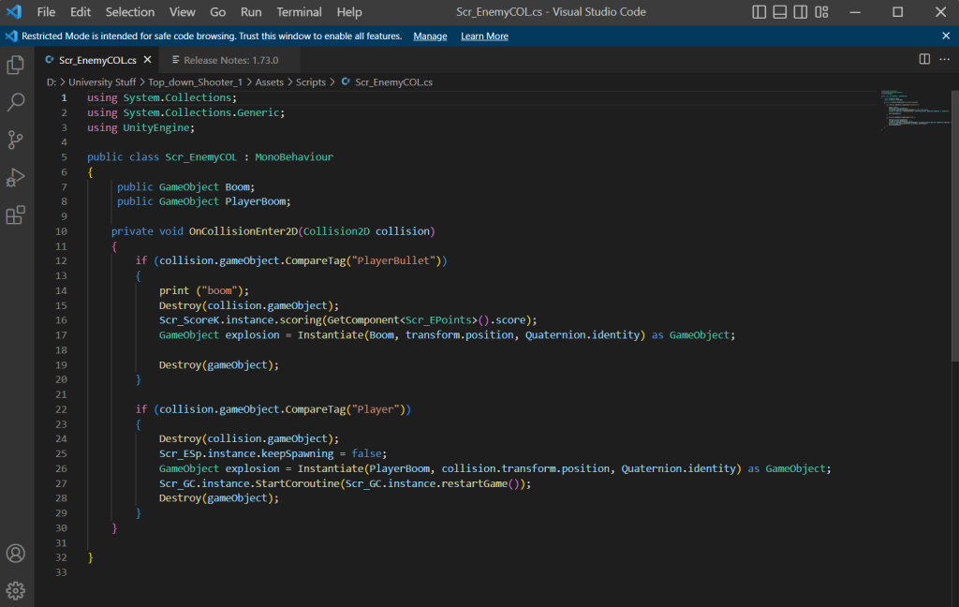Image resolution: width=959 pixels, height=607 pixels.
Task: Toggle the Primary Side Bar layout button
Action: pyautogui.click(x=760, y=12)
